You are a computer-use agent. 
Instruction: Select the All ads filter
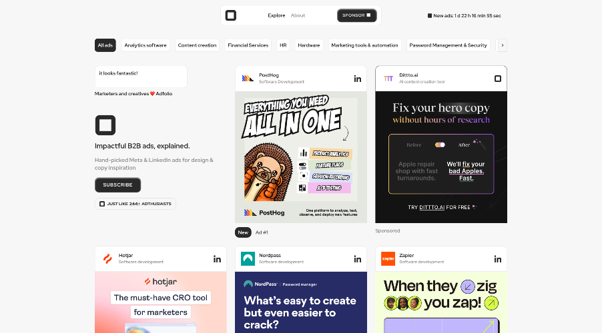pos(105,45)
